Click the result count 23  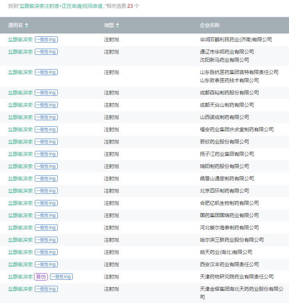click(x=130, y=6)
